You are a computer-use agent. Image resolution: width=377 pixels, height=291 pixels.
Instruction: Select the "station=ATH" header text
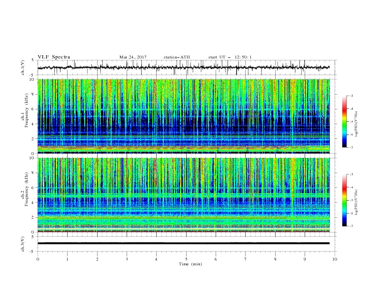(177, 57)
